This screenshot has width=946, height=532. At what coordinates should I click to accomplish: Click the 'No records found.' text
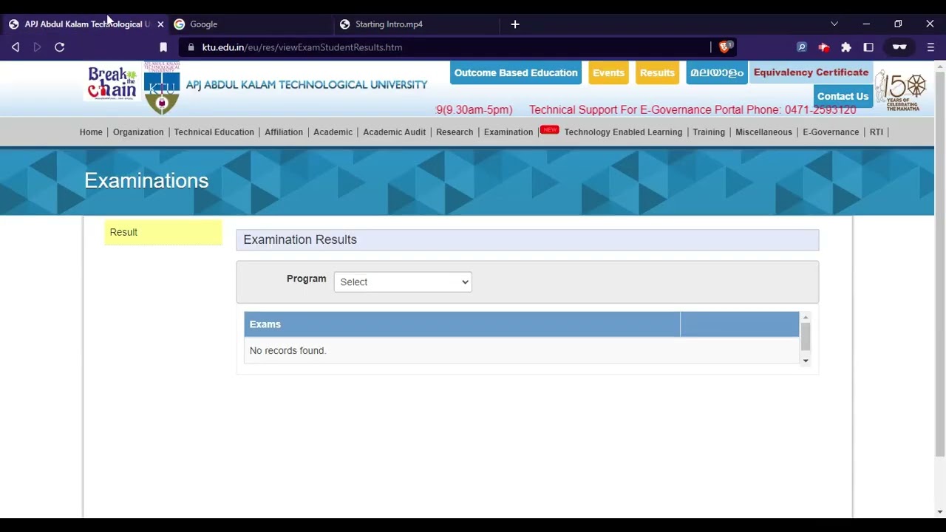pos(287,350)
